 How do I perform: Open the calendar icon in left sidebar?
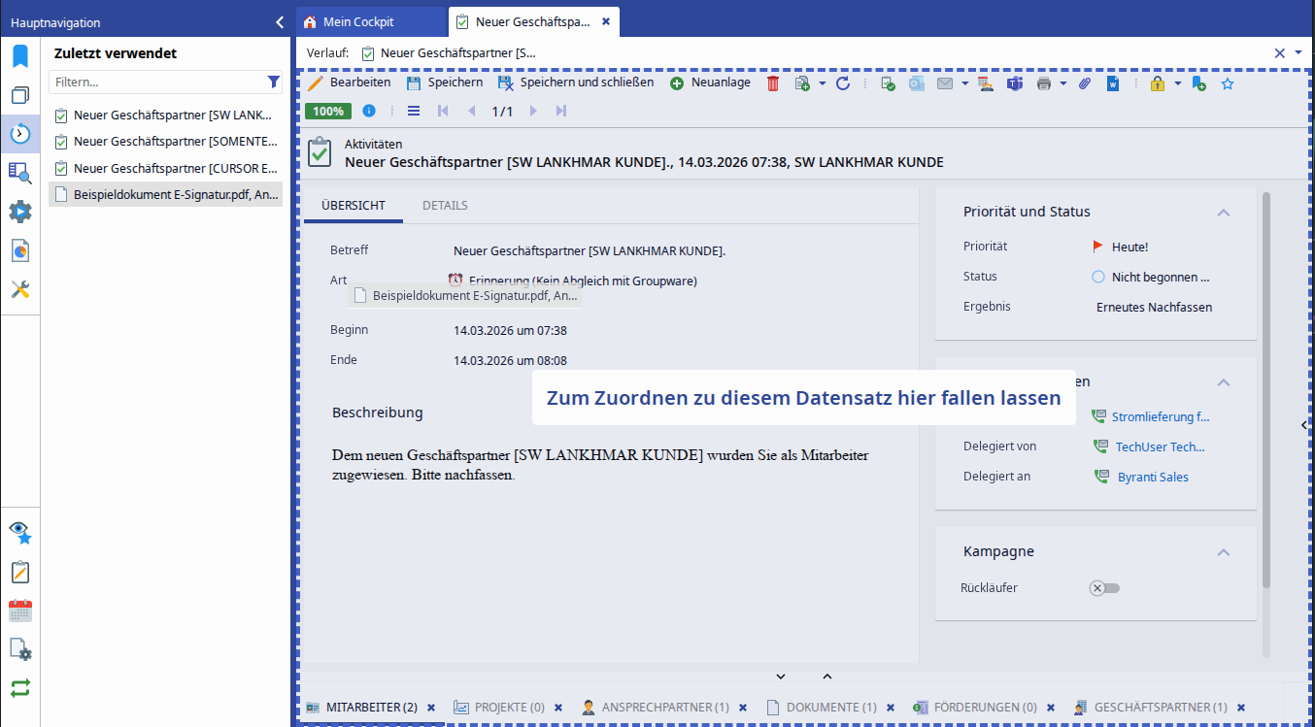[x=20, y=611]
